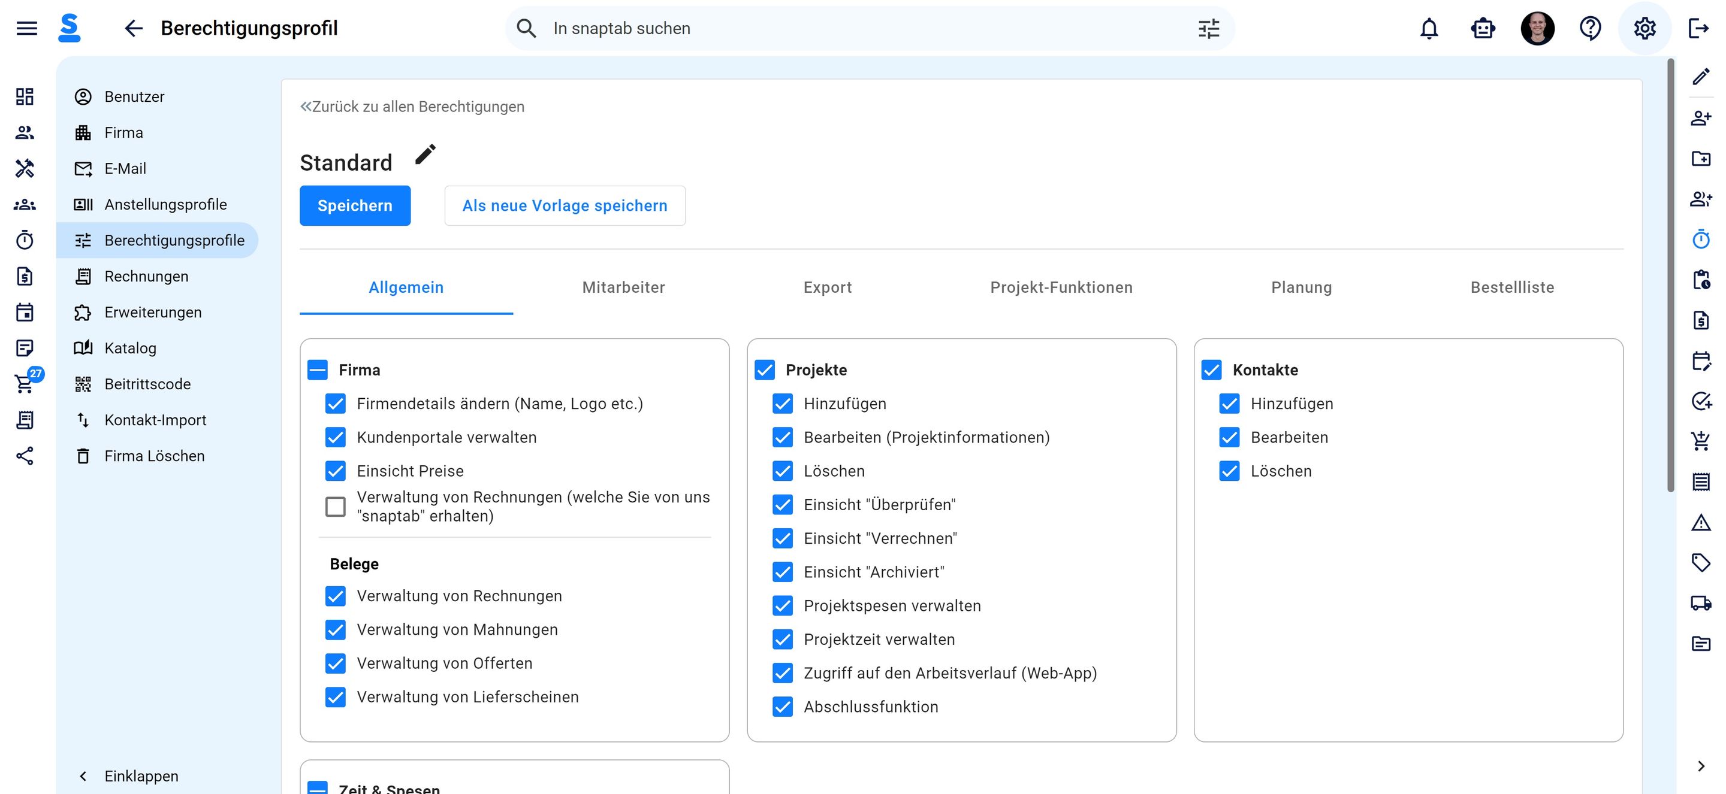1726x794 pixels.
Task: Open the robot assistant icon
Action: click(x=1483, y=28)
